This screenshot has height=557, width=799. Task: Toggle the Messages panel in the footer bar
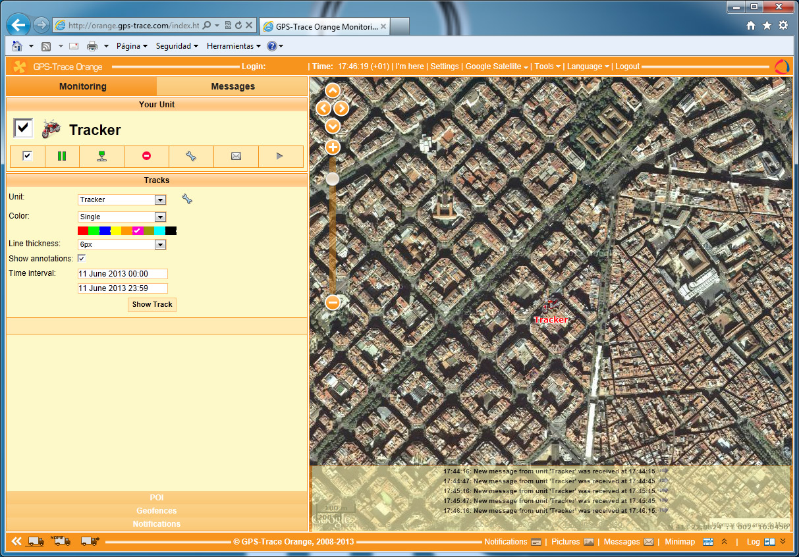click(x=629, y=542)
